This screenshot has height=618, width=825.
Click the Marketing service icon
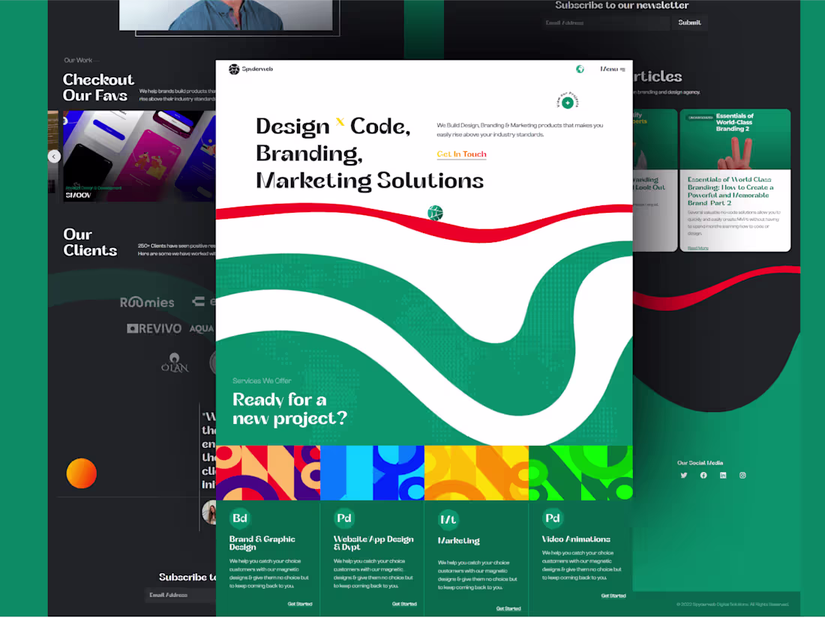[448, 518]
